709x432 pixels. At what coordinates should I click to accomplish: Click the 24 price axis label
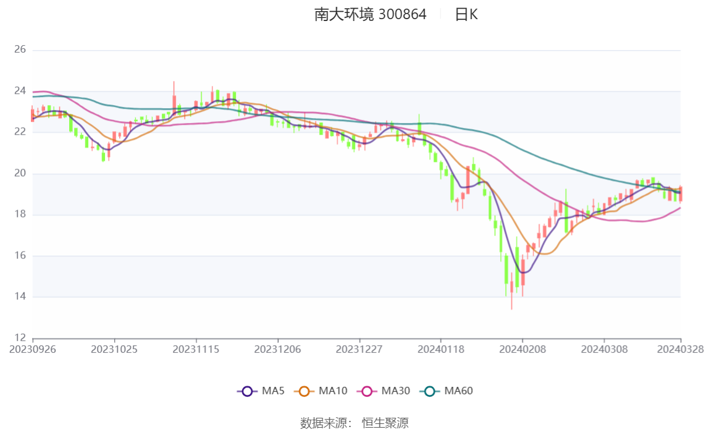20,91
